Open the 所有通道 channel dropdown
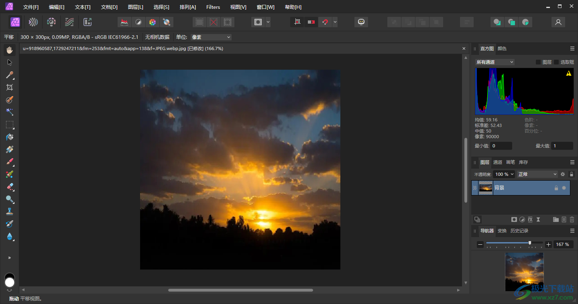This screenshot has width=578, height=304. (x=495, y=62)
